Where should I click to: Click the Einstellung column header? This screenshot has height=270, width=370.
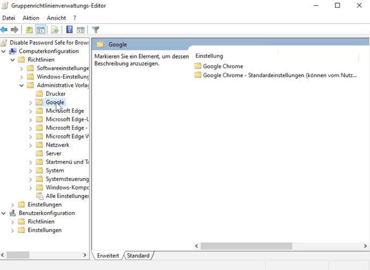tap(209, 56)
